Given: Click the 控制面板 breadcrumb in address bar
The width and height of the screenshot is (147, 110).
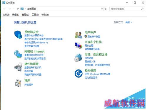Looking at the screenshot, I should (31, 9).
